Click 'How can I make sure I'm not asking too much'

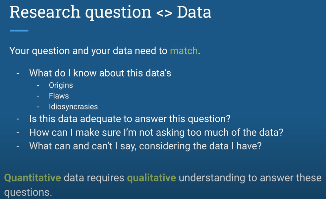pyautogui.click(x=156, y=132)
